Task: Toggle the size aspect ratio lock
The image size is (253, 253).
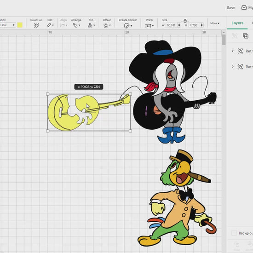Action: [x=185, y=21]
